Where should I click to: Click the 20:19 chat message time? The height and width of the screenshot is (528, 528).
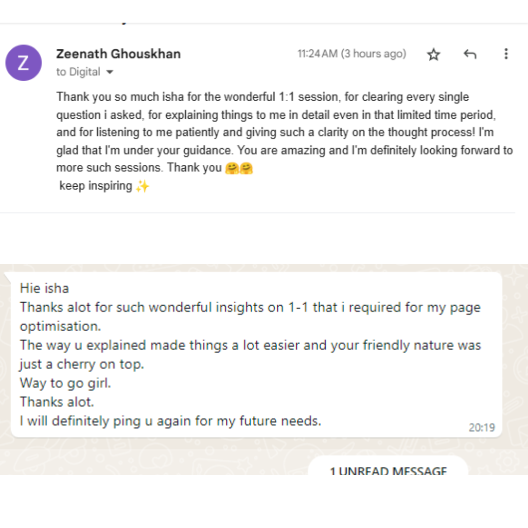pos(482,427)
